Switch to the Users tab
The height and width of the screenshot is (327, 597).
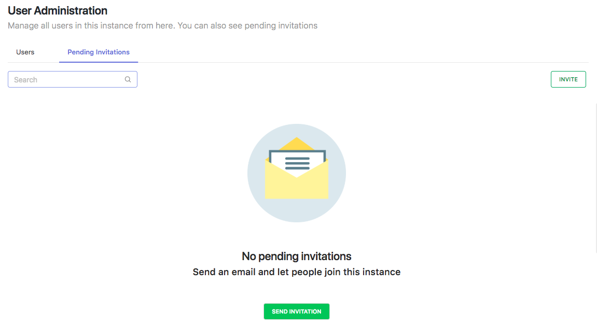(25, 52)
